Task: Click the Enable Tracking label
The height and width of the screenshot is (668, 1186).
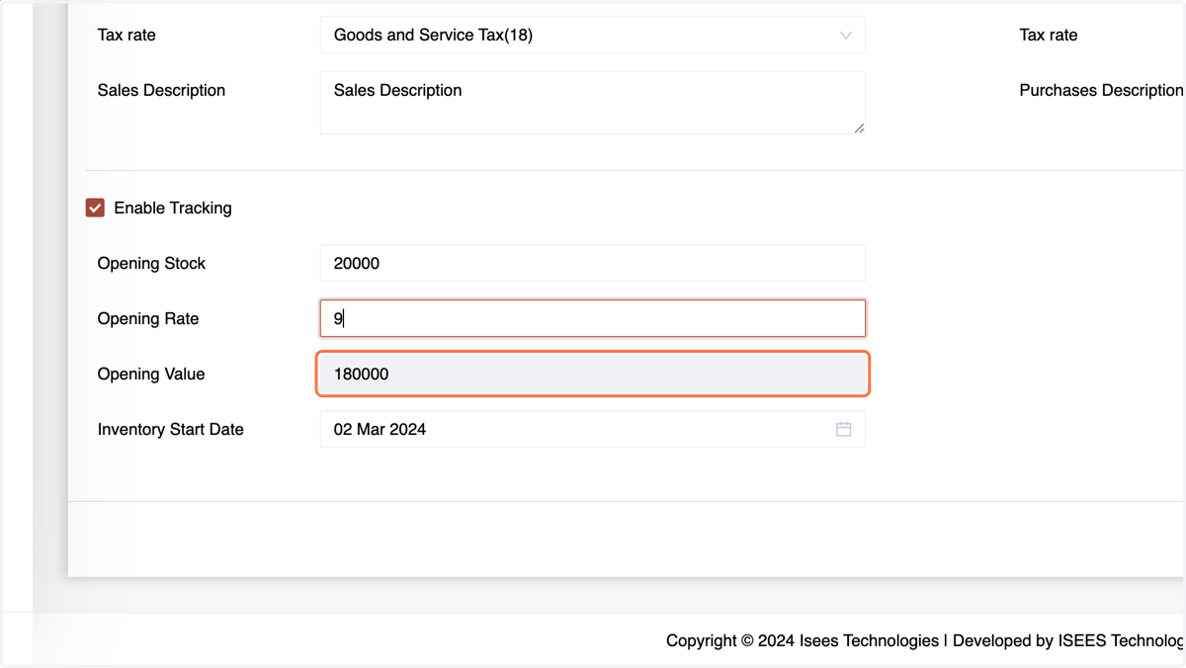Action: (173, 208)
